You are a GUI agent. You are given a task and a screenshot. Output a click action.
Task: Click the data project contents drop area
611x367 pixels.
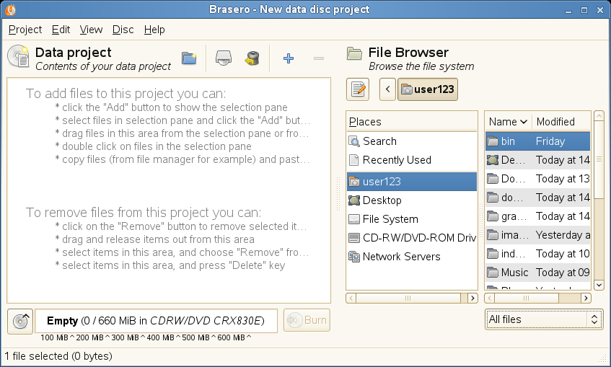click(169, 190)
